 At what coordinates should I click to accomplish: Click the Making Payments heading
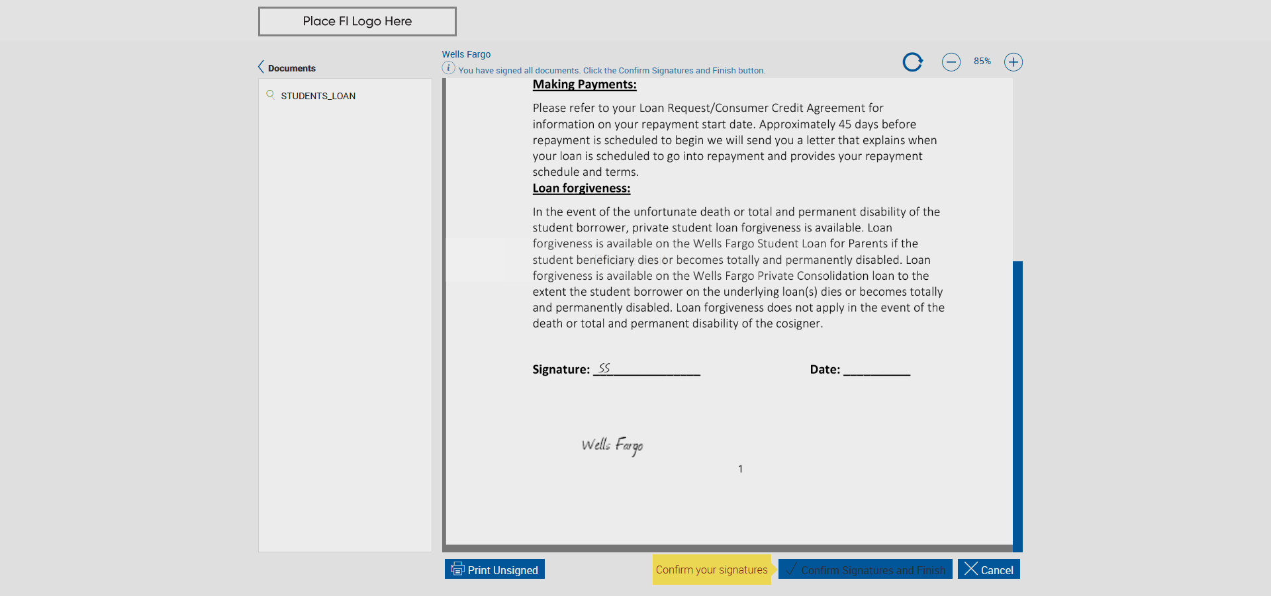tap(585, 85)
